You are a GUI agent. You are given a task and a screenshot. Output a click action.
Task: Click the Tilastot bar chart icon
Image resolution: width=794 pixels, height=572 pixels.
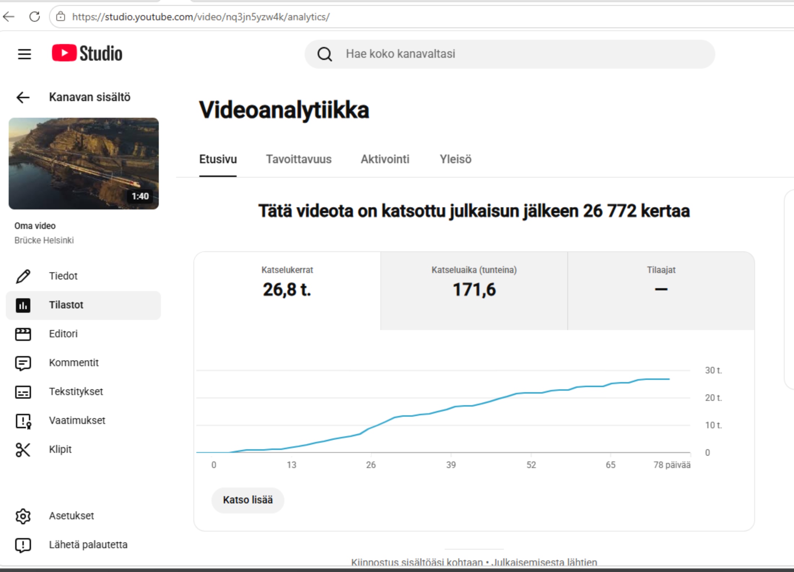pos(23,305)
